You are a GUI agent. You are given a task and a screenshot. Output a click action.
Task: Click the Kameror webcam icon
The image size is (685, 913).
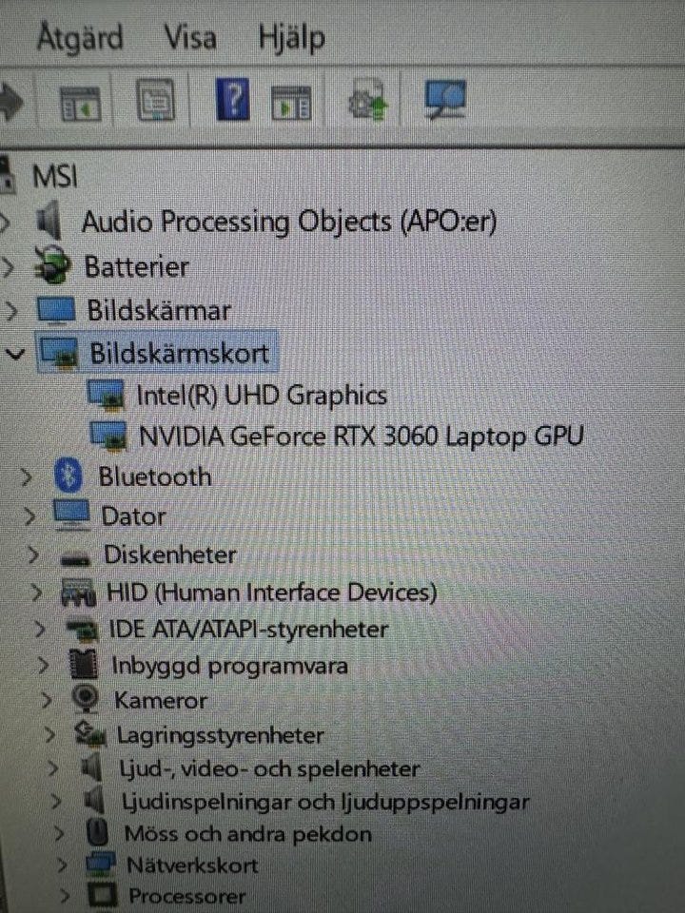(x=87, y=699)
